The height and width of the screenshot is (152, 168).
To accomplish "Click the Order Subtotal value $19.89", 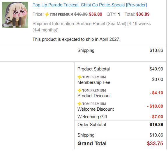I will 156,125.
